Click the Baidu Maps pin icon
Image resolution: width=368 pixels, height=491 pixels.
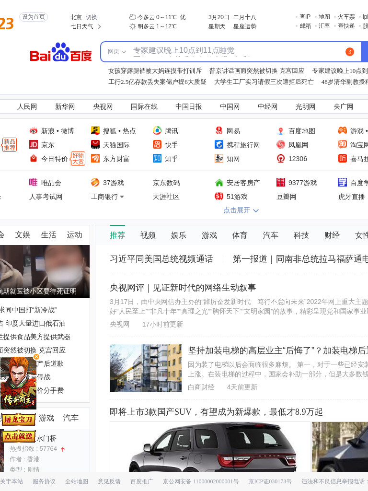click(281, 130)
